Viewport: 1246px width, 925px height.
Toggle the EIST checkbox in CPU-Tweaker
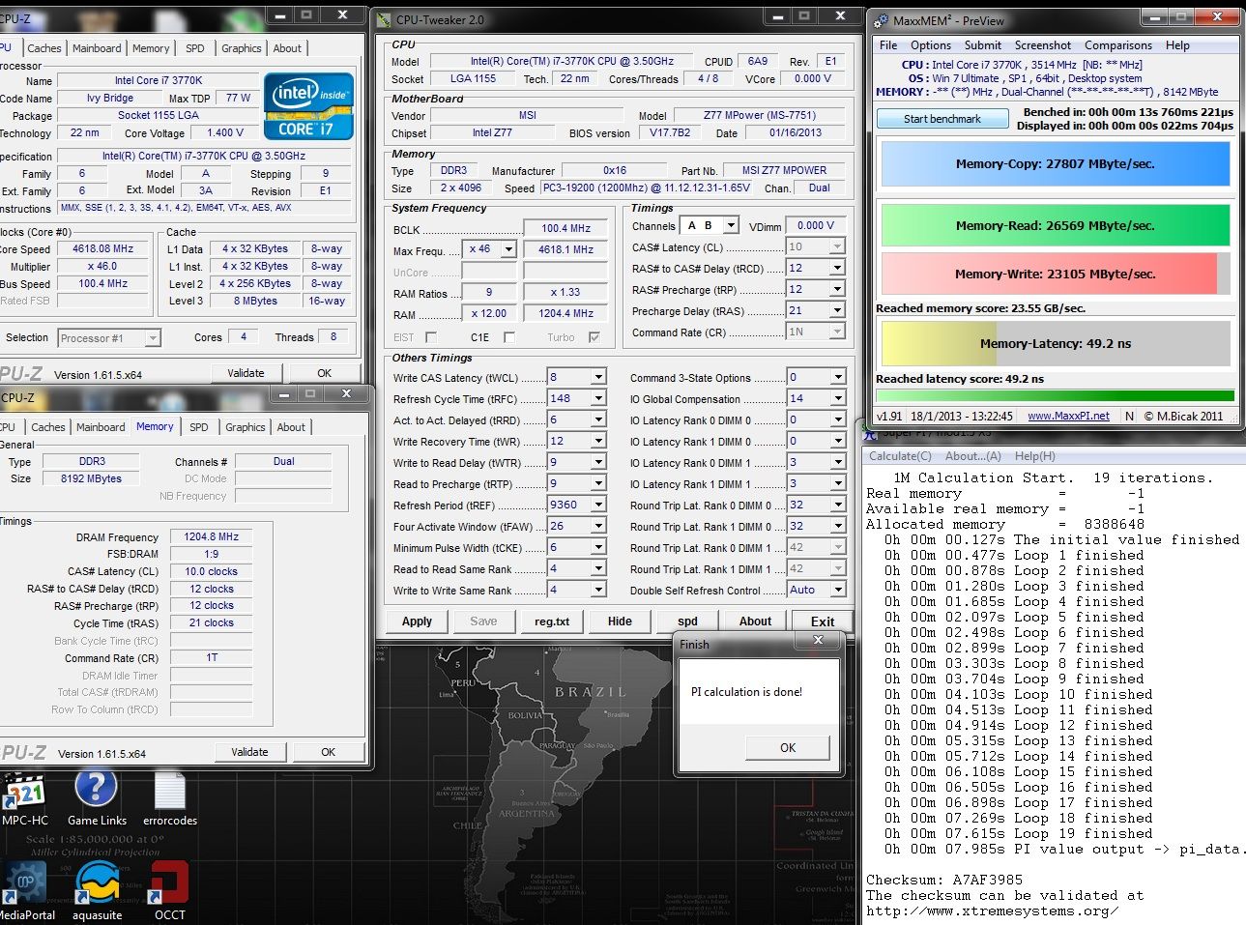pos(431,337)
